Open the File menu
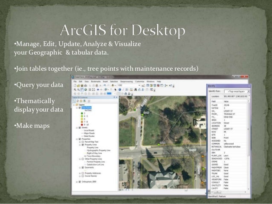Viewport: 272px width, 204px height. coord(75,81)
